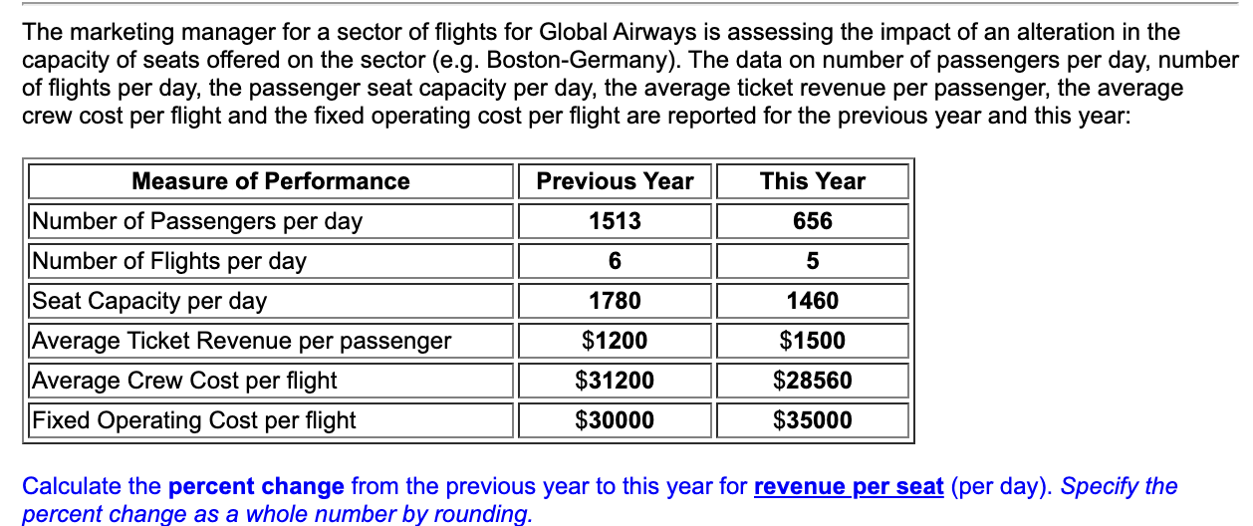Viewport: 1253px width, 526px height.
Task: Select the "Previous Year" column header
Action: 615,181
